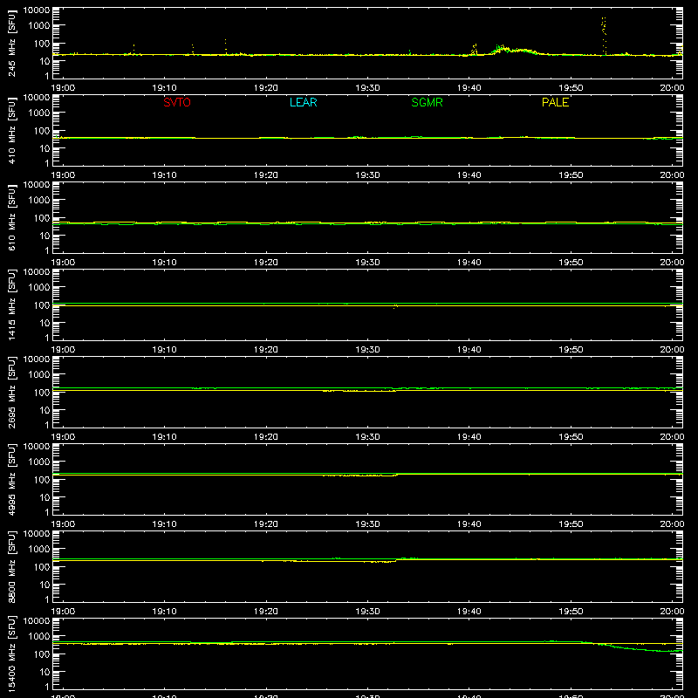Click the 20:00 label under the 245 MHz plot

click(x=672, y=88)
